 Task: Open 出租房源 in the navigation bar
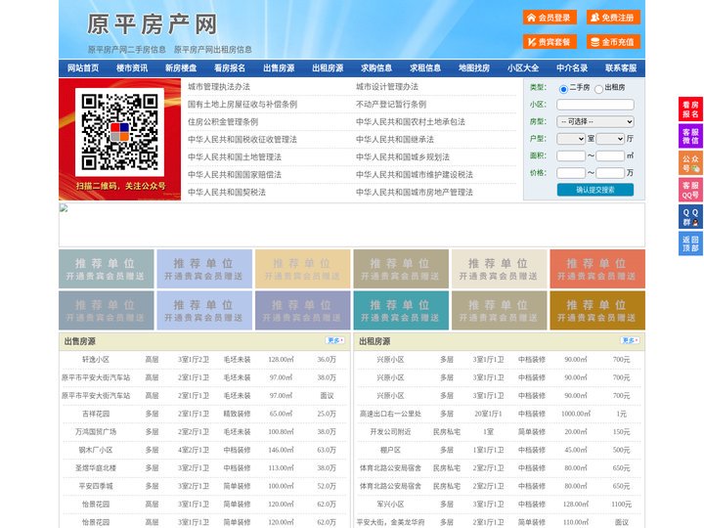(328, 68)
